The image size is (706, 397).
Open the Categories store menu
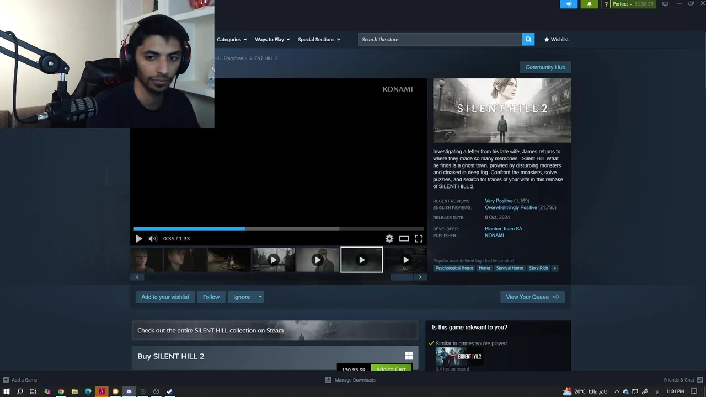point(232,39)
